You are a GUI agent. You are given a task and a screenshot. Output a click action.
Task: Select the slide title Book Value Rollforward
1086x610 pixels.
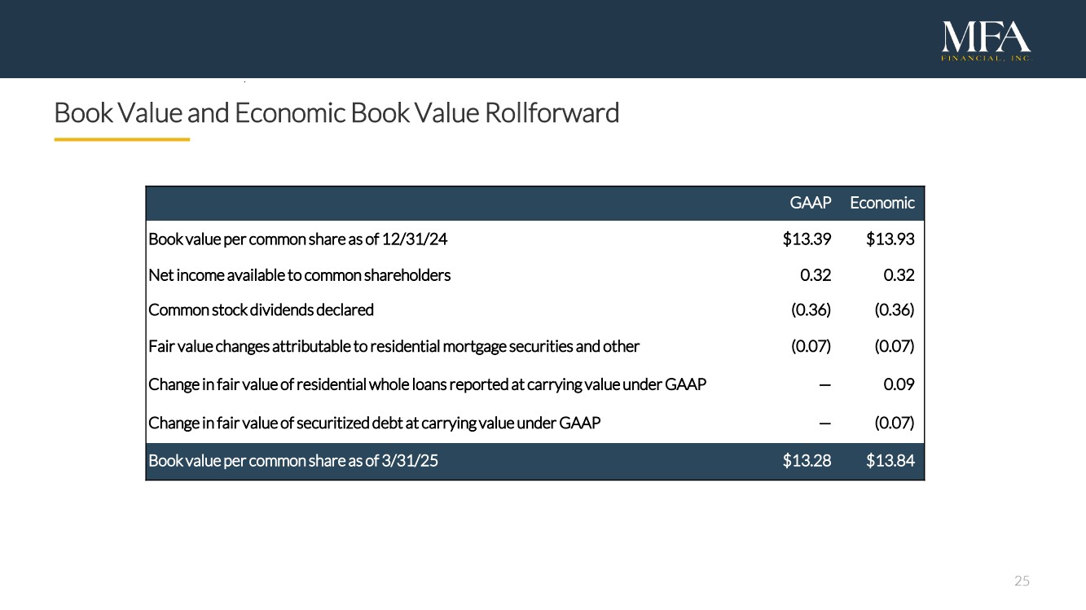point(336,112)
